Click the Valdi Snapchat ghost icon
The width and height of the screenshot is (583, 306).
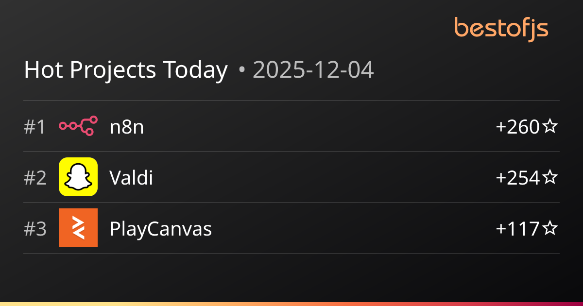coord(78,177)
